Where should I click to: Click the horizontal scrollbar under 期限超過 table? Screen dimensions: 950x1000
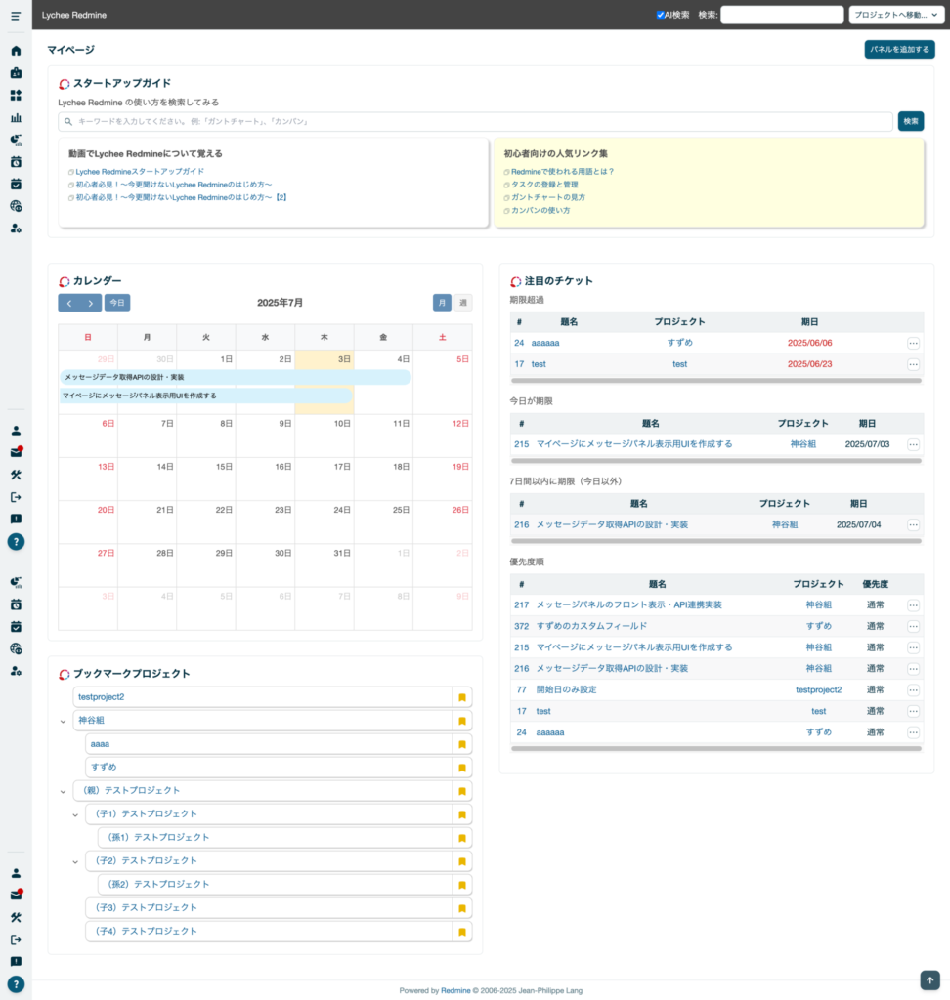click(716, 381)
